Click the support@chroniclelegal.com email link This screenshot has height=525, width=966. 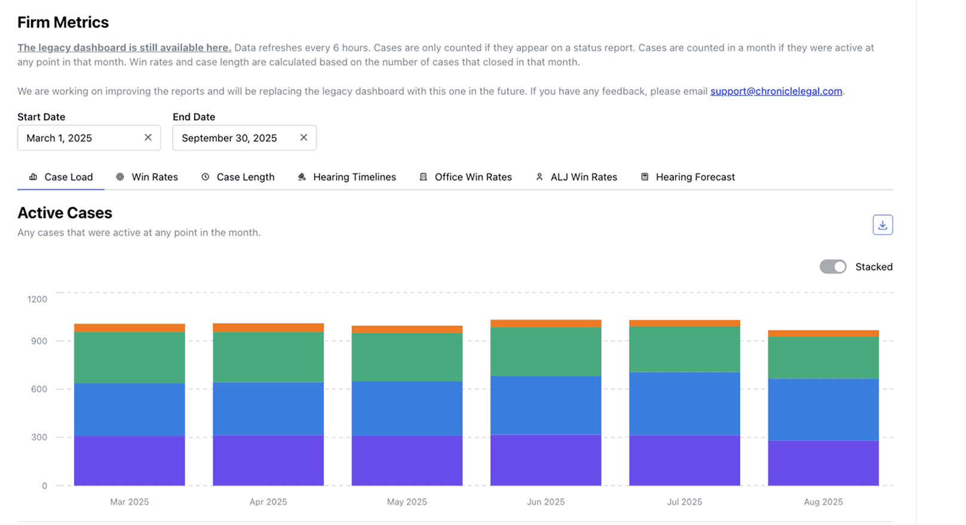pyautogui.click(x=776, y=91)
